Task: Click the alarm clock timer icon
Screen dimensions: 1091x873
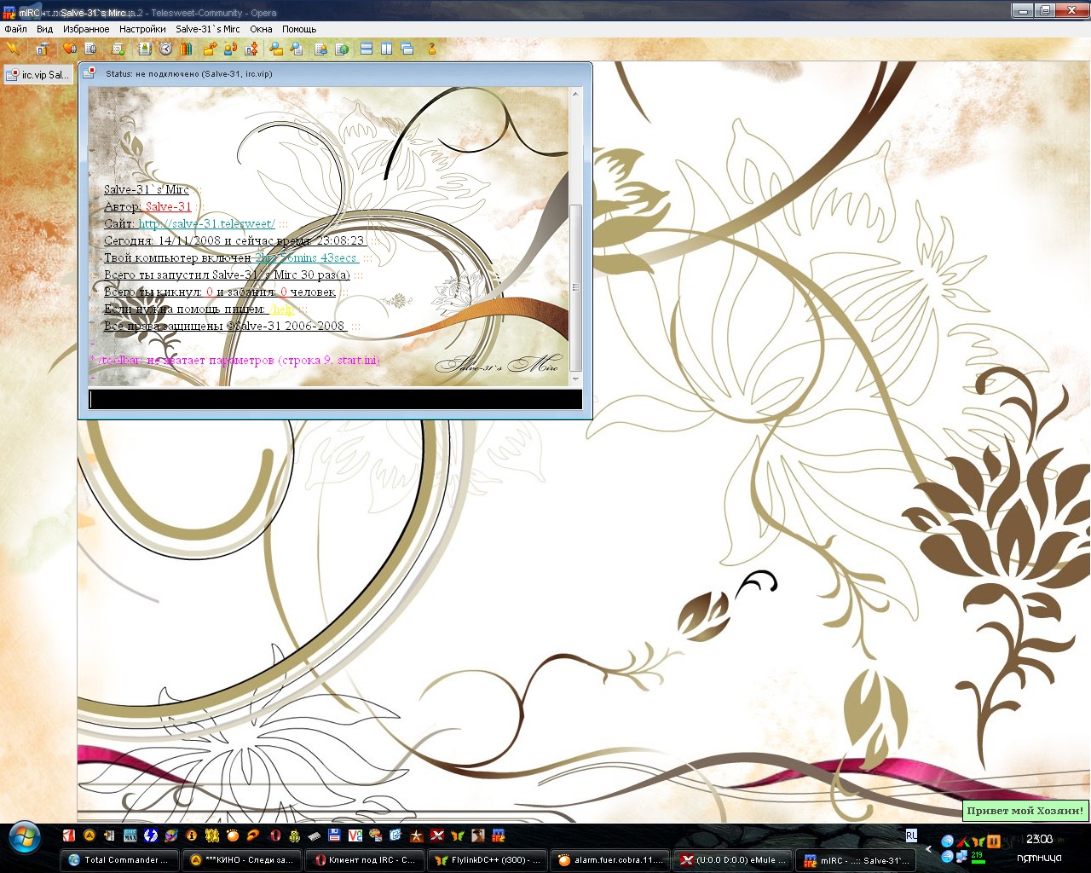Action: tap(165, 49)
